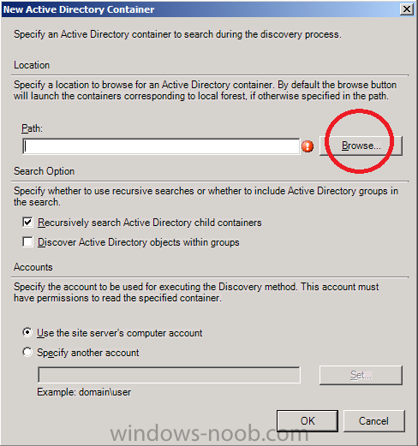418x446 pixels.
Task: Close the New Active Directory Container dialog
Action: click(407, 9)
